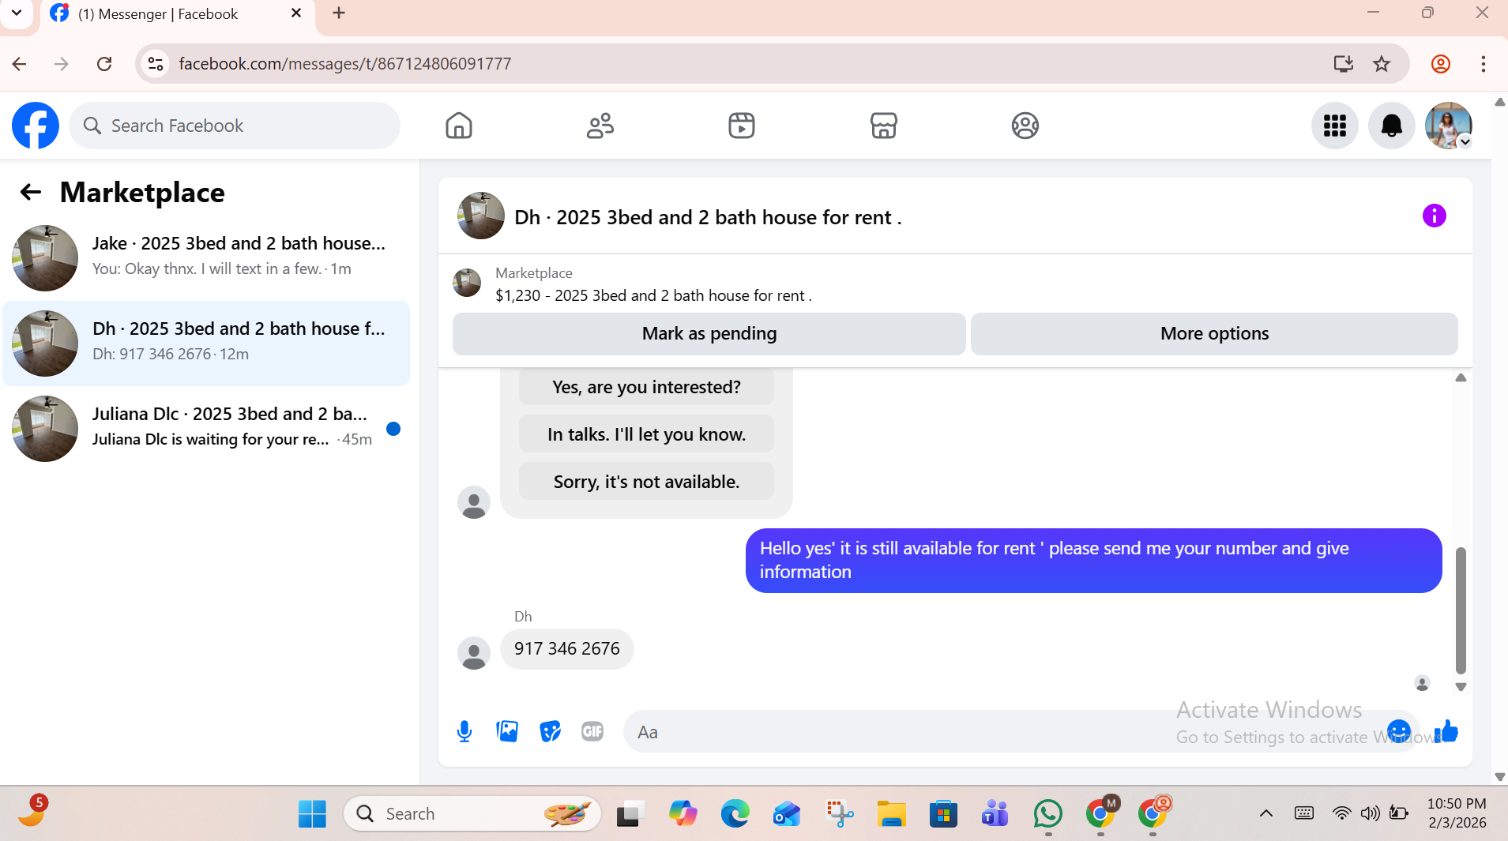Open WhatsApp from the taskbar
This screenshot has width=1508, height=841.
1048,813
